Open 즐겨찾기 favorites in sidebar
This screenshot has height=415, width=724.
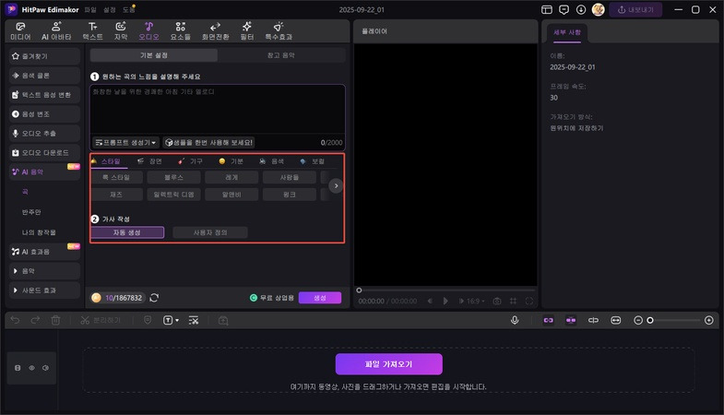tap(44, 56)
